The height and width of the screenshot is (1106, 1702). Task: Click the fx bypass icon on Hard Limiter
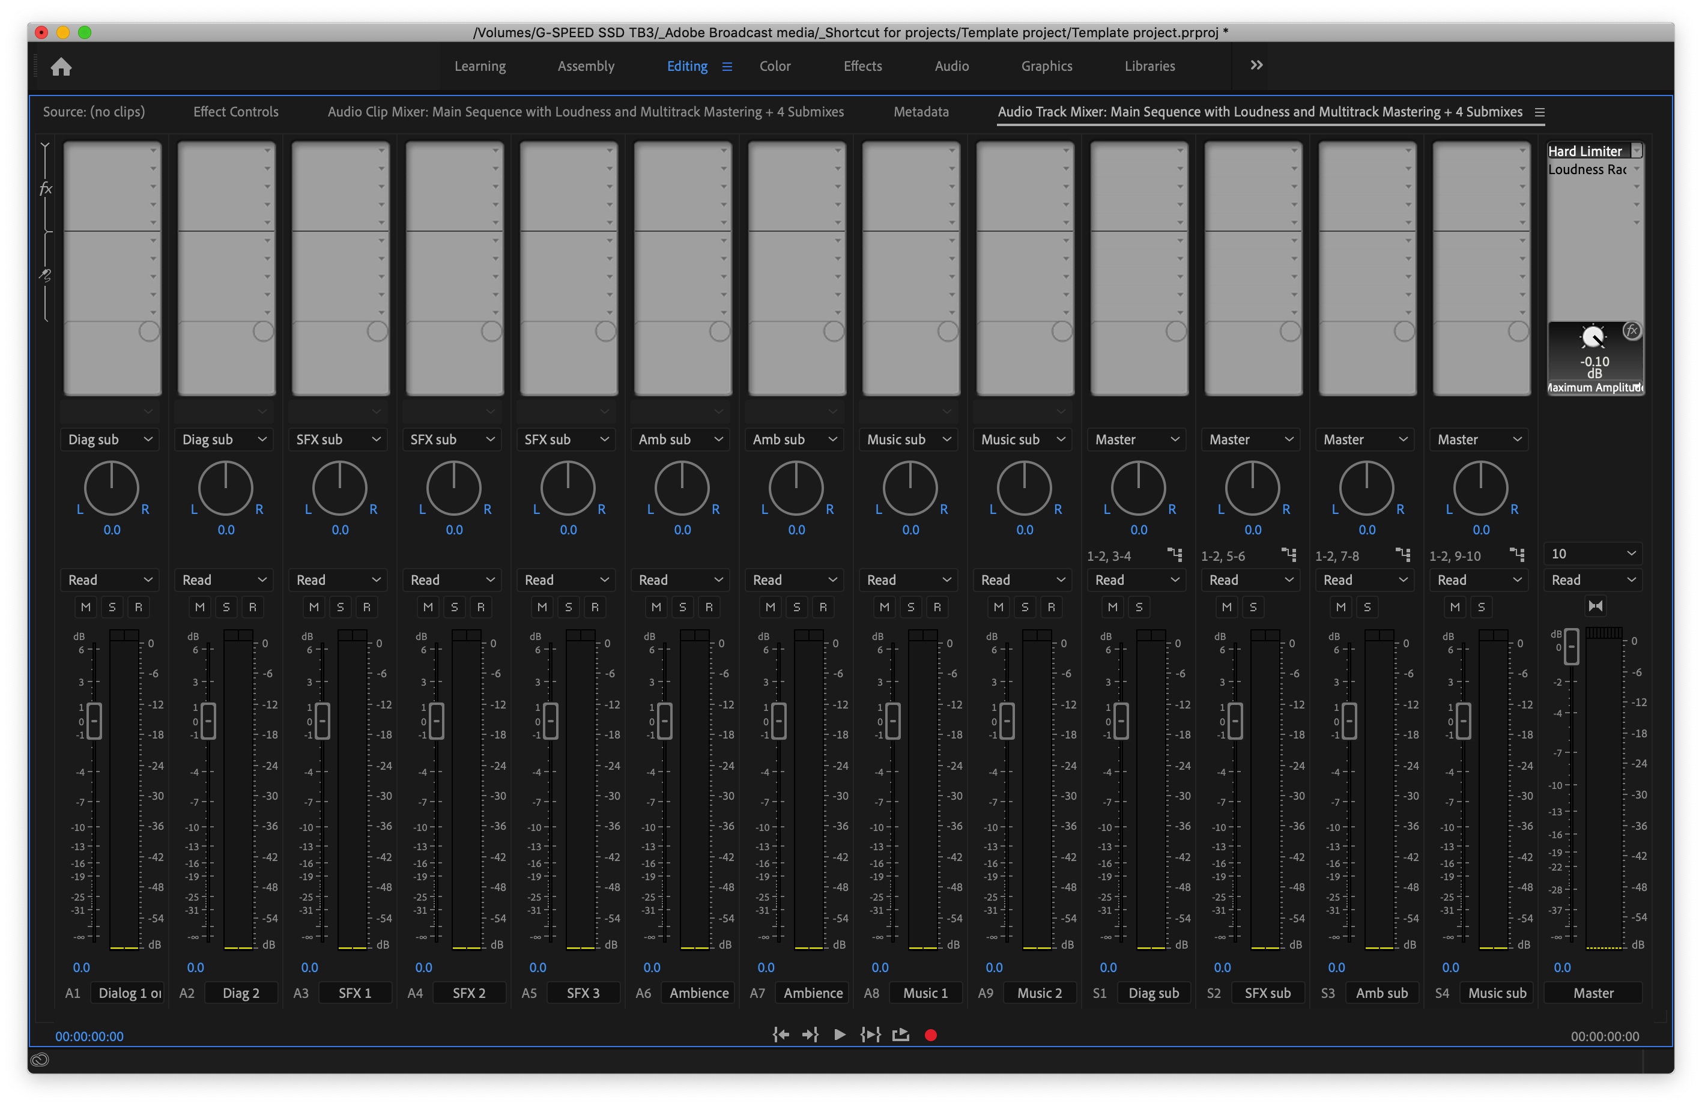click(1631, 331)
